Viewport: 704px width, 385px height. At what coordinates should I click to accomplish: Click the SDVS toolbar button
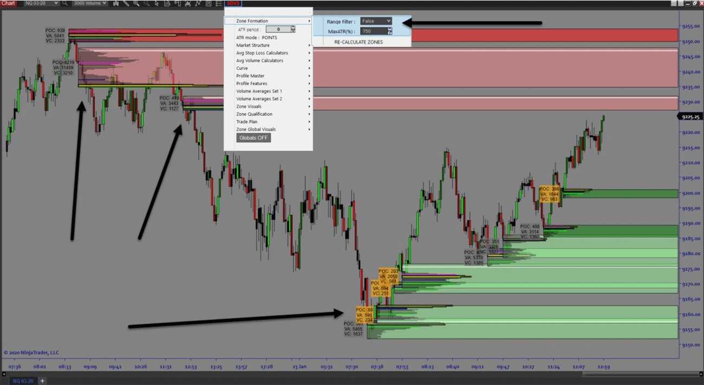234,3
